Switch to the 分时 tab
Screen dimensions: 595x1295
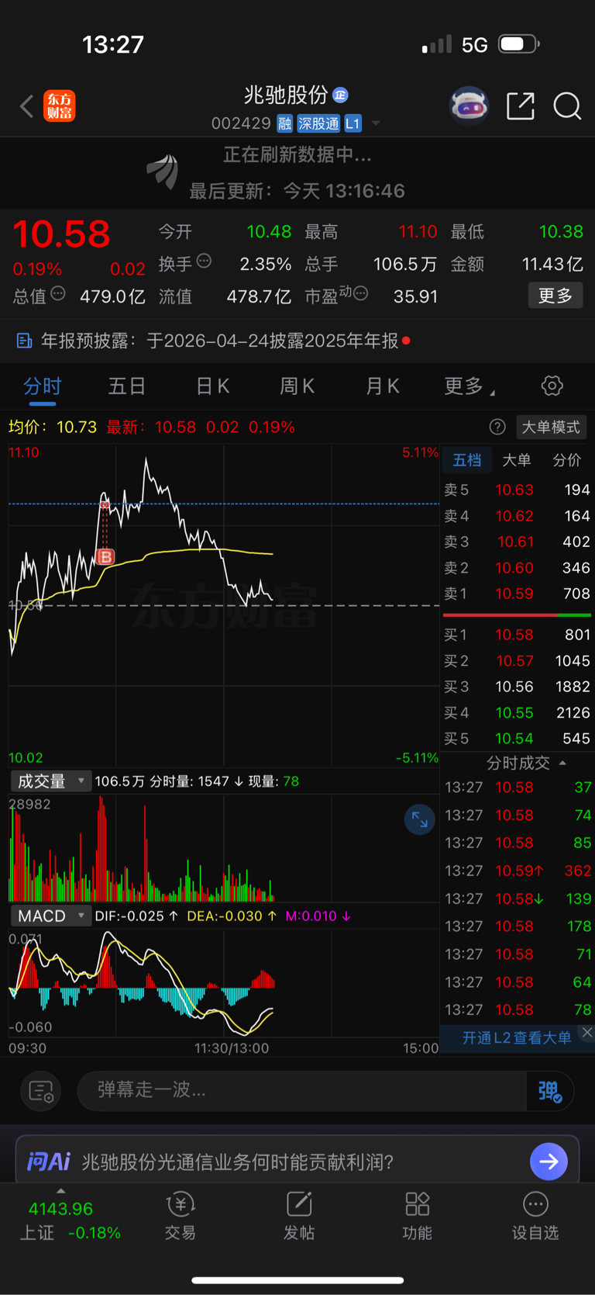[x=43, y=386]
